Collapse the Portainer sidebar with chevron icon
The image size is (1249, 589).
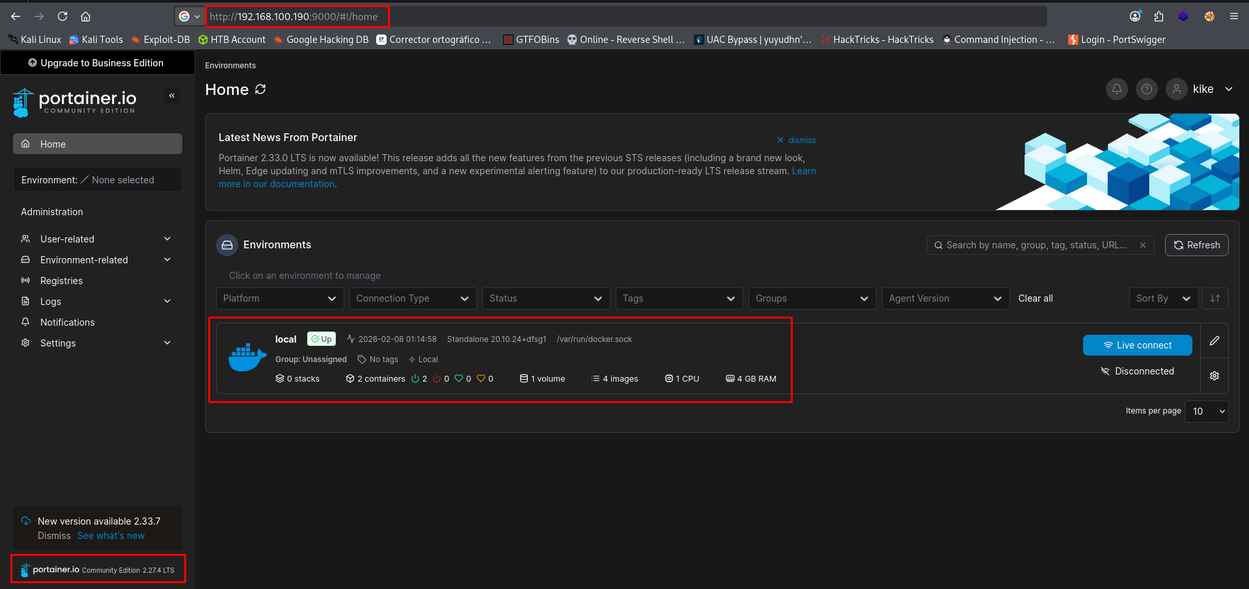tap(172, 96)
